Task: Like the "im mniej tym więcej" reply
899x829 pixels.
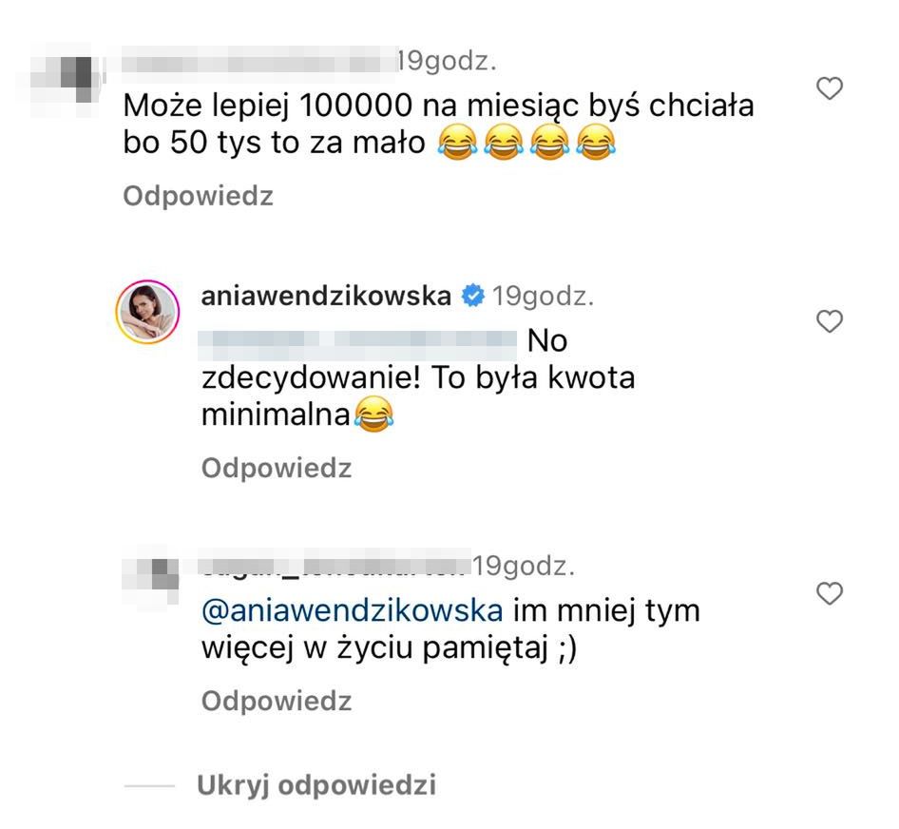Action: click(x=831, y=594)
